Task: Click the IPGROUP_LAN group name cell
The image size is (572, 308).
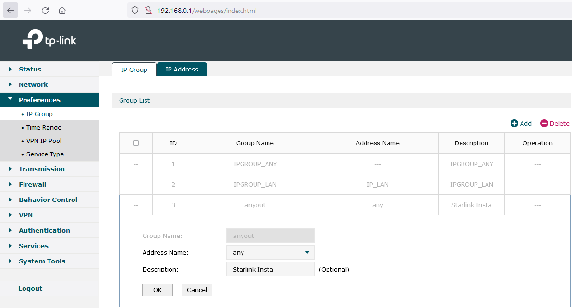Action: click(255, 184)
